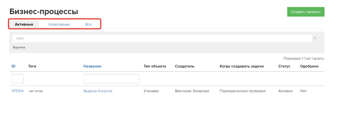
Task: Click the Показано 1-1 из 1 всего summary
Action: (x=304, y=58)
